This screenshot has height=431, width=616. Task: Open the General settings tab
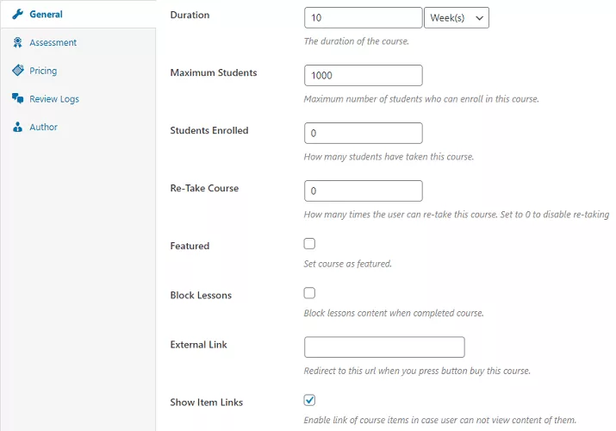[x=46, y=15]
